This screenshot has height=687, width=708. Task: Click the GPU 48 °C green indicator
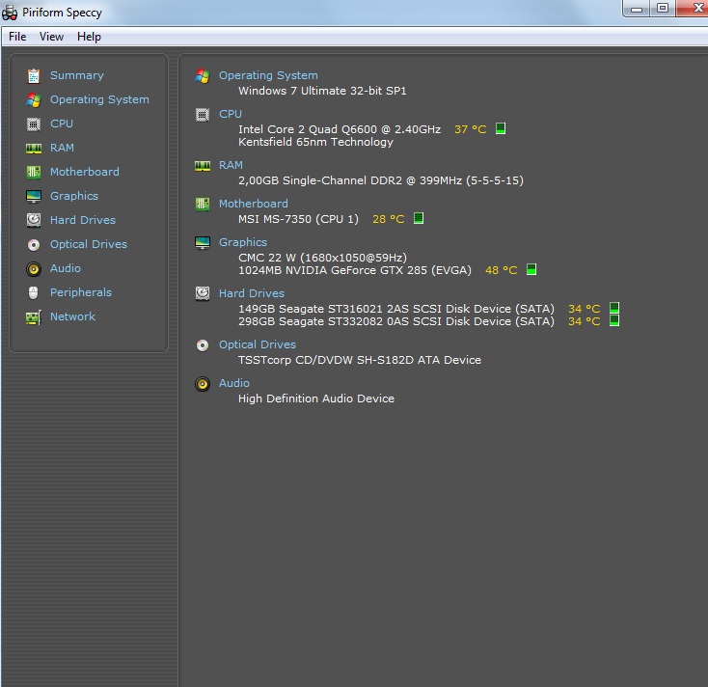click(531, 269)
